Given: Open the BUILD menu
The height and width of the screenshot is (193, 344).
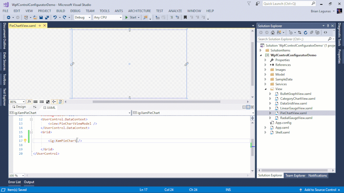Looking at the screenshot, I should pyautogui.click(x=61, y=11).
